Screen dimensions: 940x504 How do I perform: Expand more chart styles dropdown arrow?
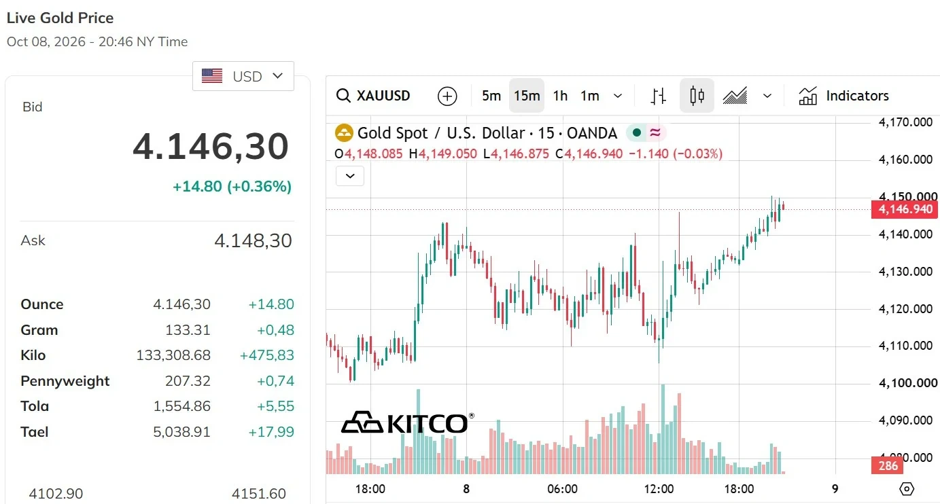(x=767, y=96)
